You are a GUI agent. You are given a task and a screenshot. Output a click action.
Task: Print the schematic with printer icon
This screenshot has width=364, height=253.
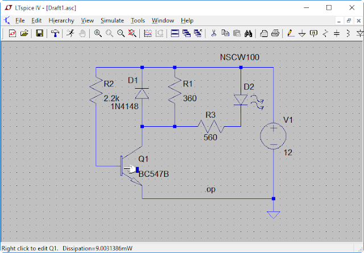pos(275,34)
